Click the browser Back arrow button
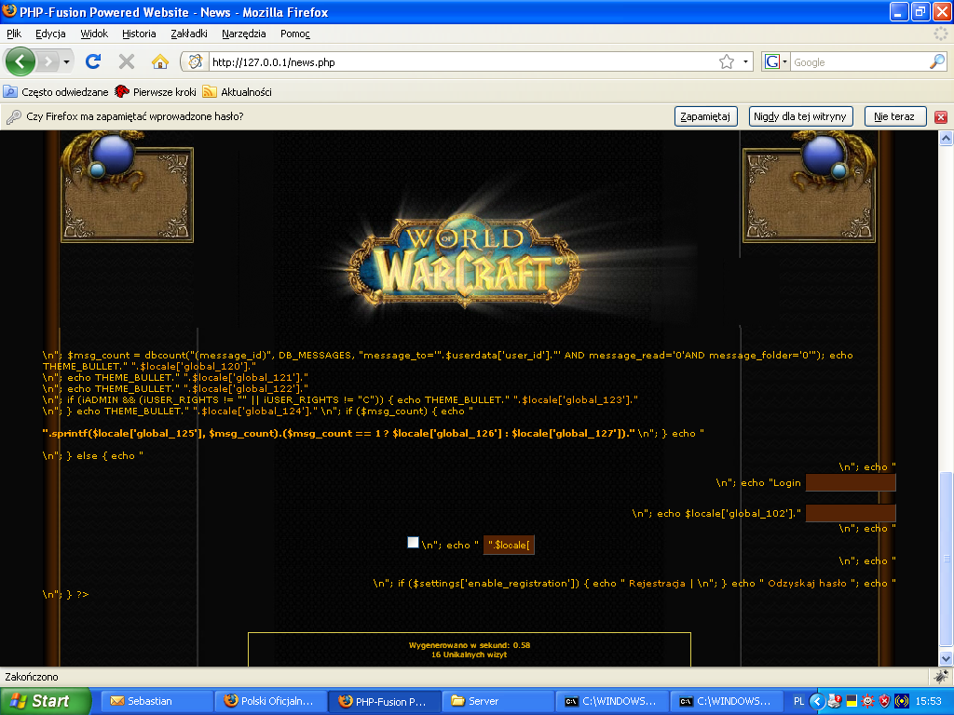Screen dimensions: 954x715 [x=20, y=62]
